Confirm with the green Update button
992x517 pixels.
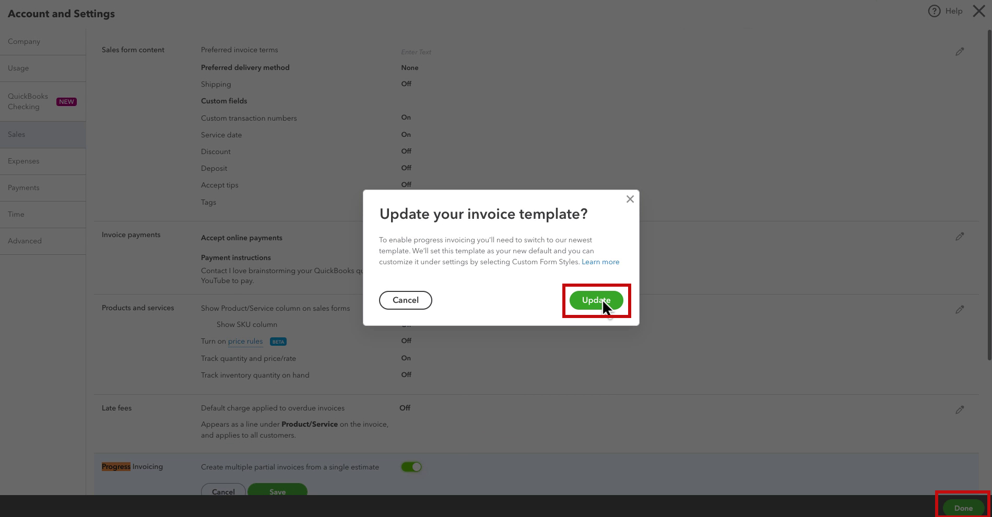point(596,300)
